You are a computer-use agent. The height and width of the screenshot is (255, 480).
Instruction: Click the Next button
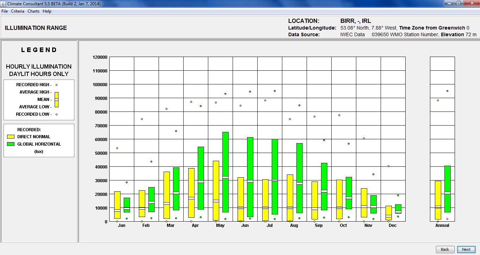click(x=466, y=249)
